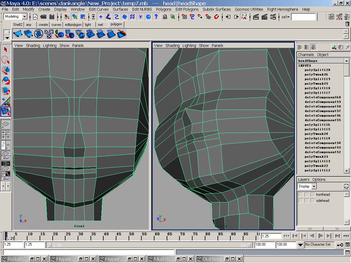The width and height of the screenshot is (351, 263).
Task: Toggle visibility box of fronthead layer
Action: (301, 195)
